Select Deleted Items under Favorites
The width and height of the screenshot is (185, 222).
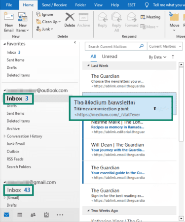18,75
